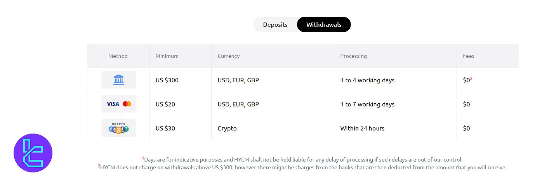Click the US $300 minimum cell
This screenshot has height=186, width=554.
pos(167,80)
